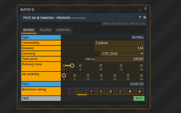Image resolution: width=181 pixels, height=113 pixels.
Task: Switch to the BUYING tab
Action: 29,30
